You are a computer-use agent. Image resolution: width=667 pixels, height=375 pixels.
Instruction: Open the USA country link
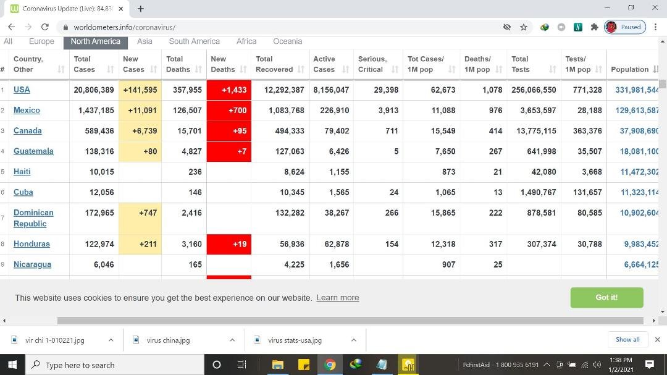pyautogui.click(x=22, y=90)
